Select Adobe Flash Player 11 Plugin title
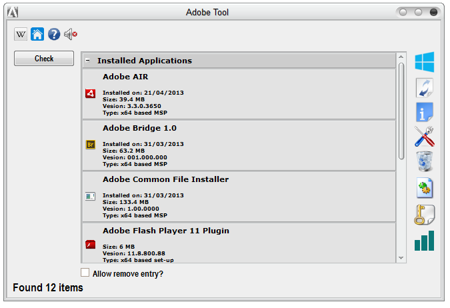450x308 pixels. coord(166,231)
